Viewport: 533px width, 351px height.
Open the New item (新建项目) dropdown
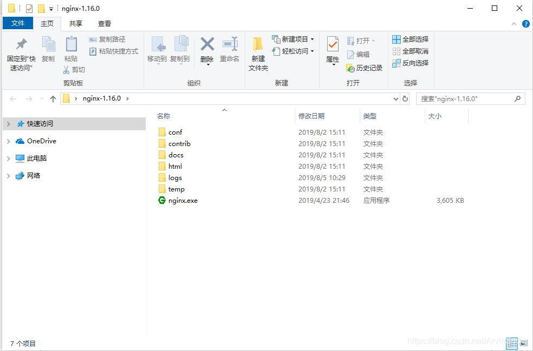pyautogui.click(x=293, y=39)
